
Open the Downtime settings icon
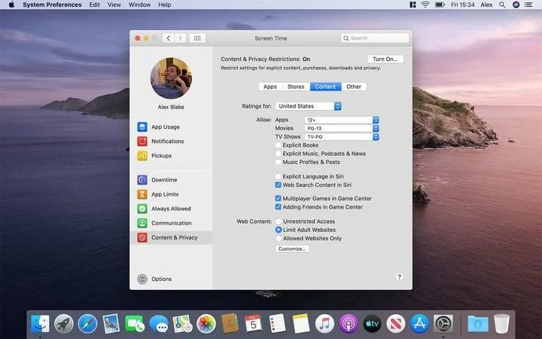click(x=142, y=180)
